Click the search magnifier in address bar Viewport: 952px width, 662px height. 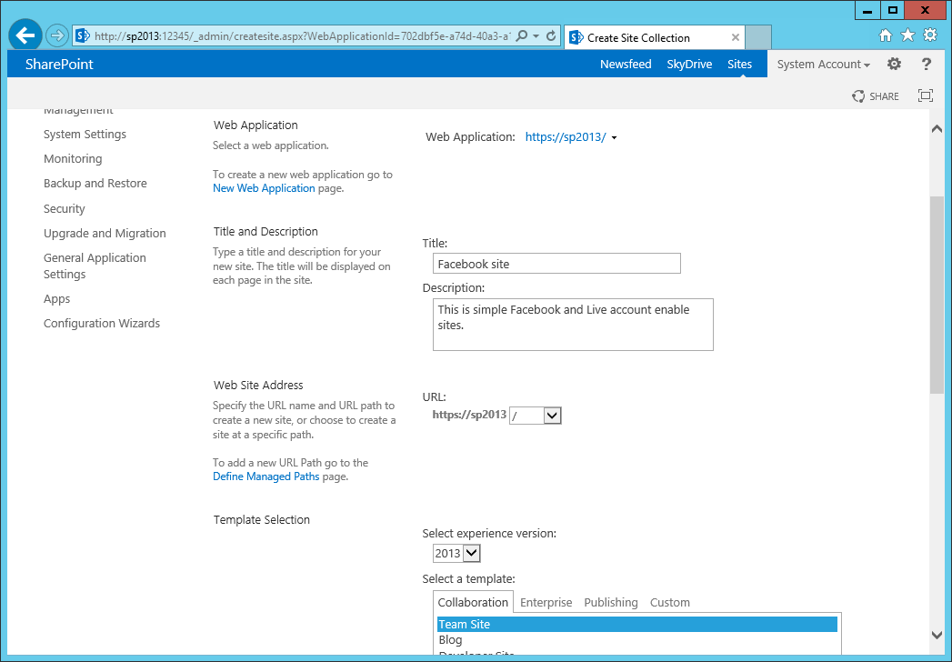click(521, 35)
